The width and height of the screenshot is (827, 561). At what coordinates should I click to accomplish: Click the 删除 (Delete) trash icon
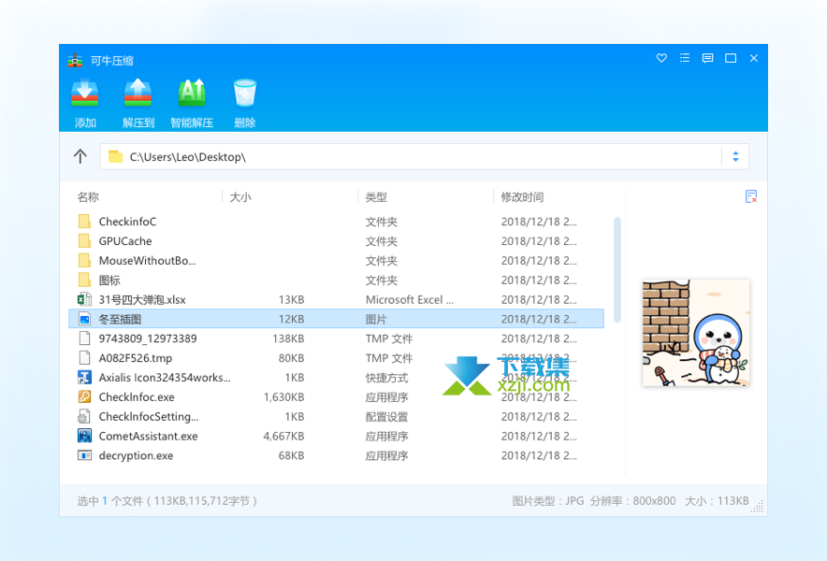pyautogui.click(x=245, y=93)
